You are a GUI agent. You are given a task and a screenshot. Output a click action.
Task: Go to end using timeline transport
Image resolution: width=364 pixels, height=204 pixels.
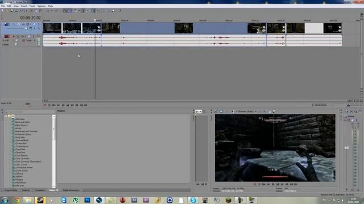(77, 105)
